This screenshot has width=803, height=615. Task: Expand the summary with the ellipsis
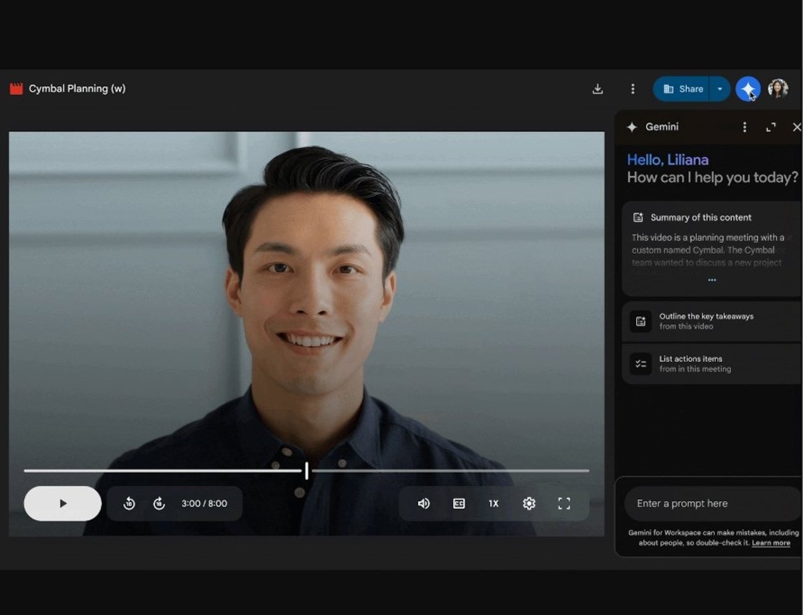(x=712, y=280)
